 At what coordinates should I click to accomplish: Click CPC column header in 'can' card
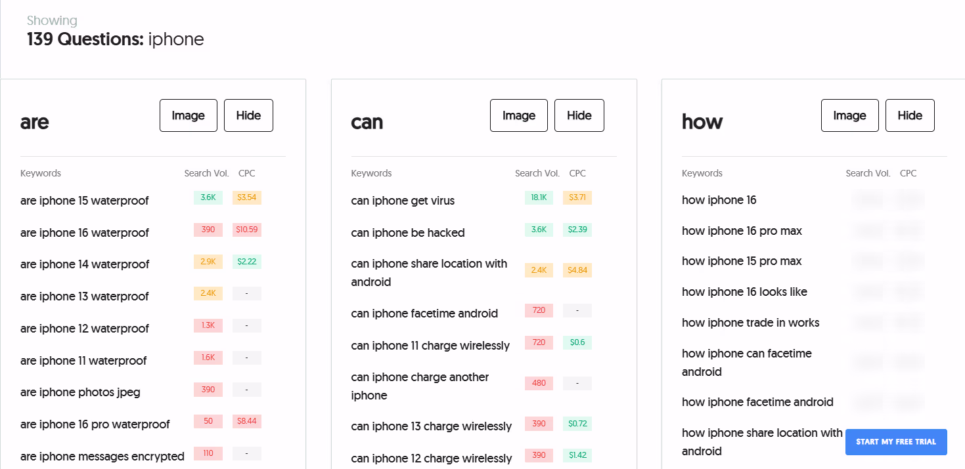577,174
